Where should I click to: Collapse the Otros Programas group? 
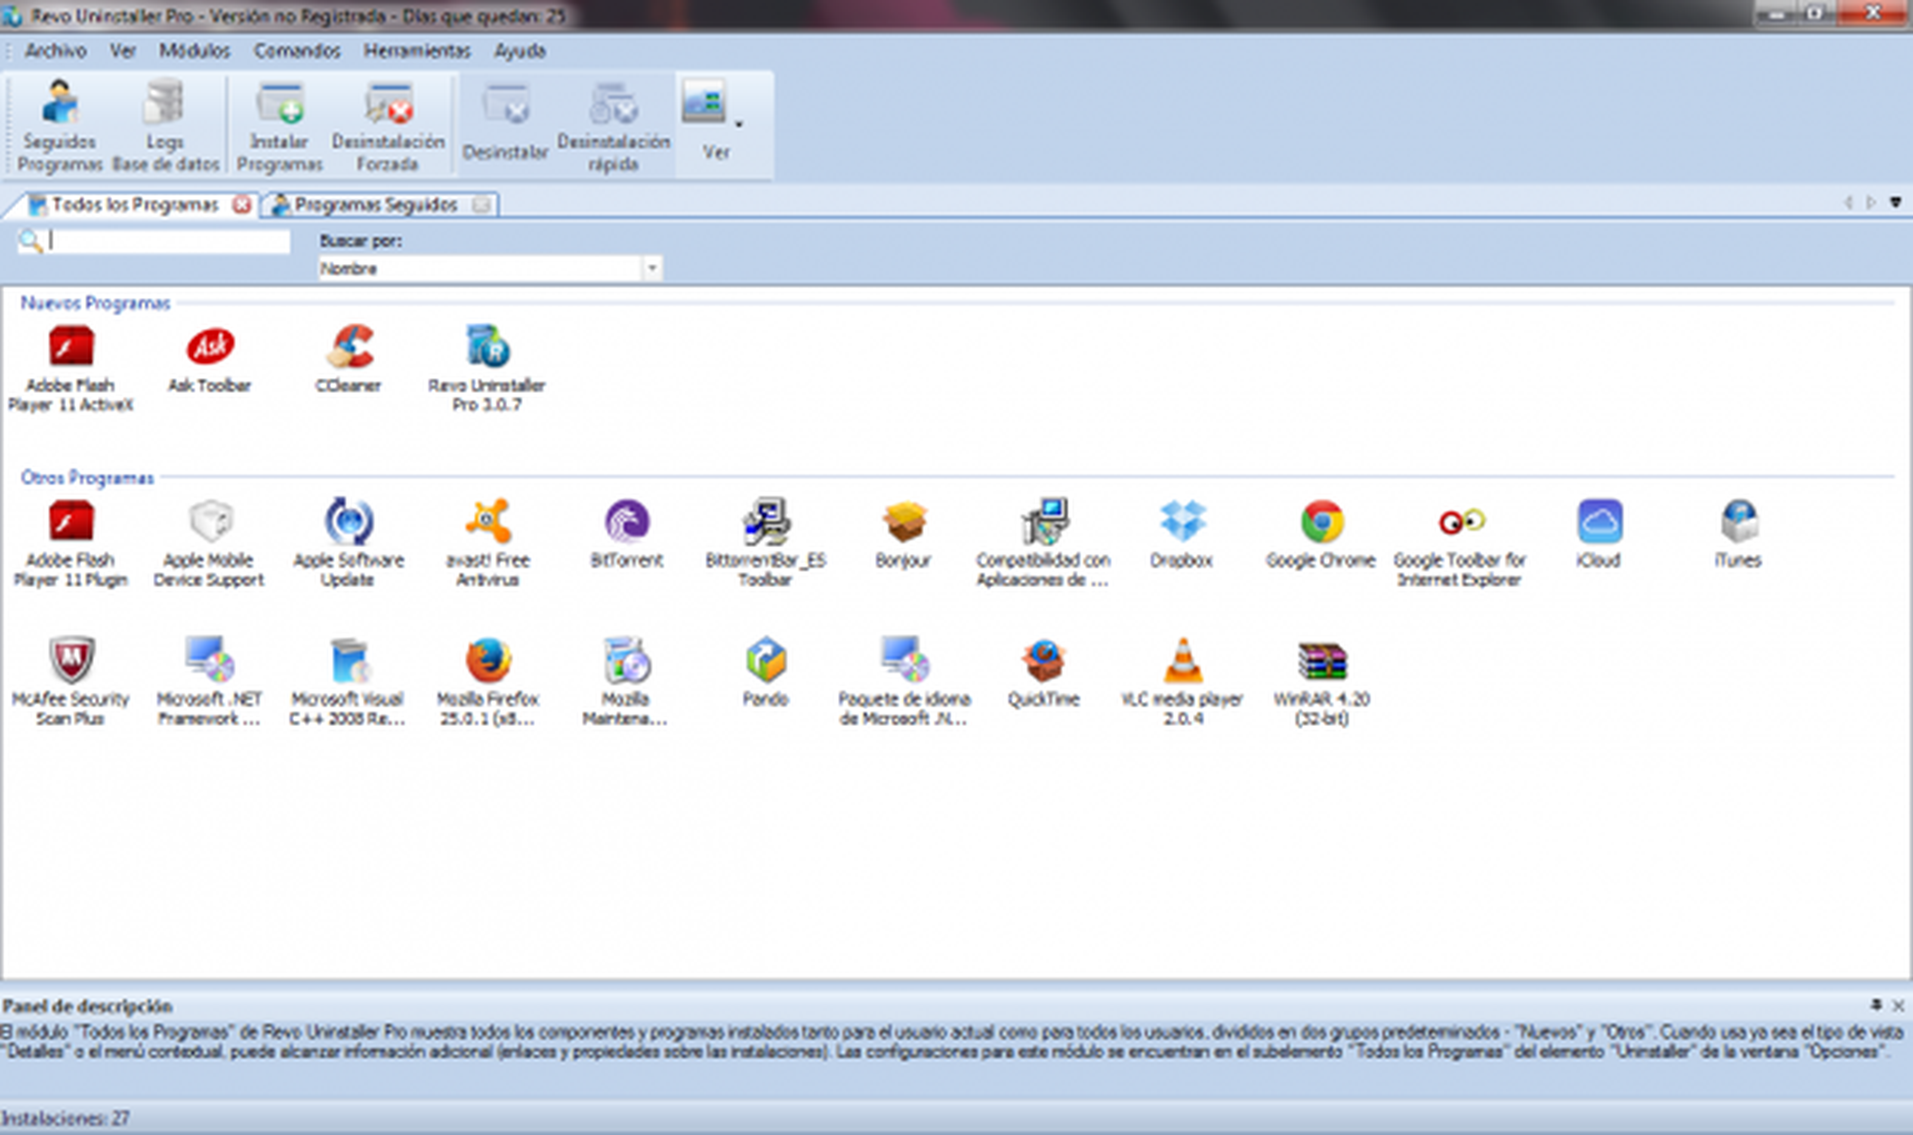[x=87, y=478]
